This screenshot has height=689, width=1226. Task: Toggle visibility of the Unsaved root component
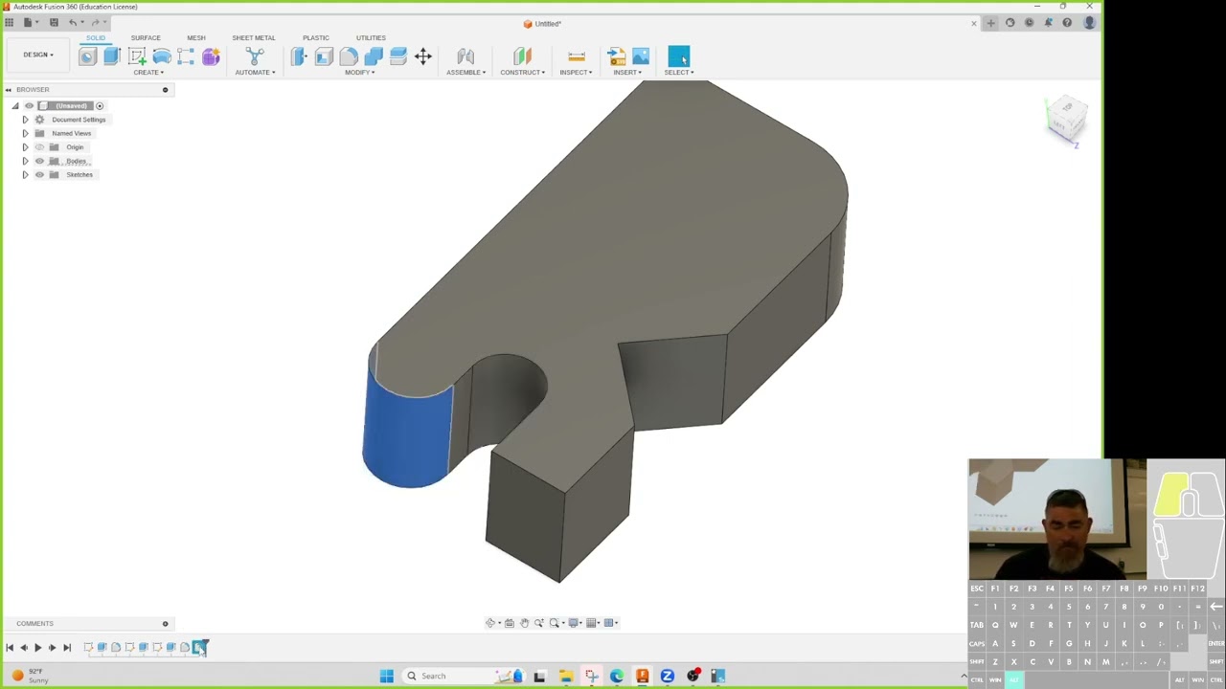[29, 106]
